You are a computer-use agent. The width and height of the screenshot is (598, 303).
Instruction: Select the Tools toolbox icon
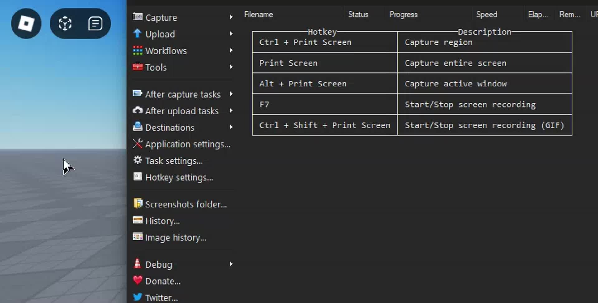137,67
